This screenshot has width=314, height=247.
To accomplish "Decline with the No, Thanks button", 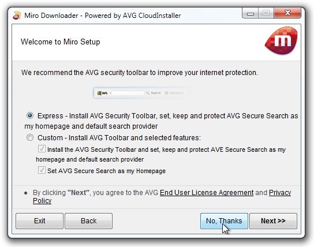I will click(224, 221).
